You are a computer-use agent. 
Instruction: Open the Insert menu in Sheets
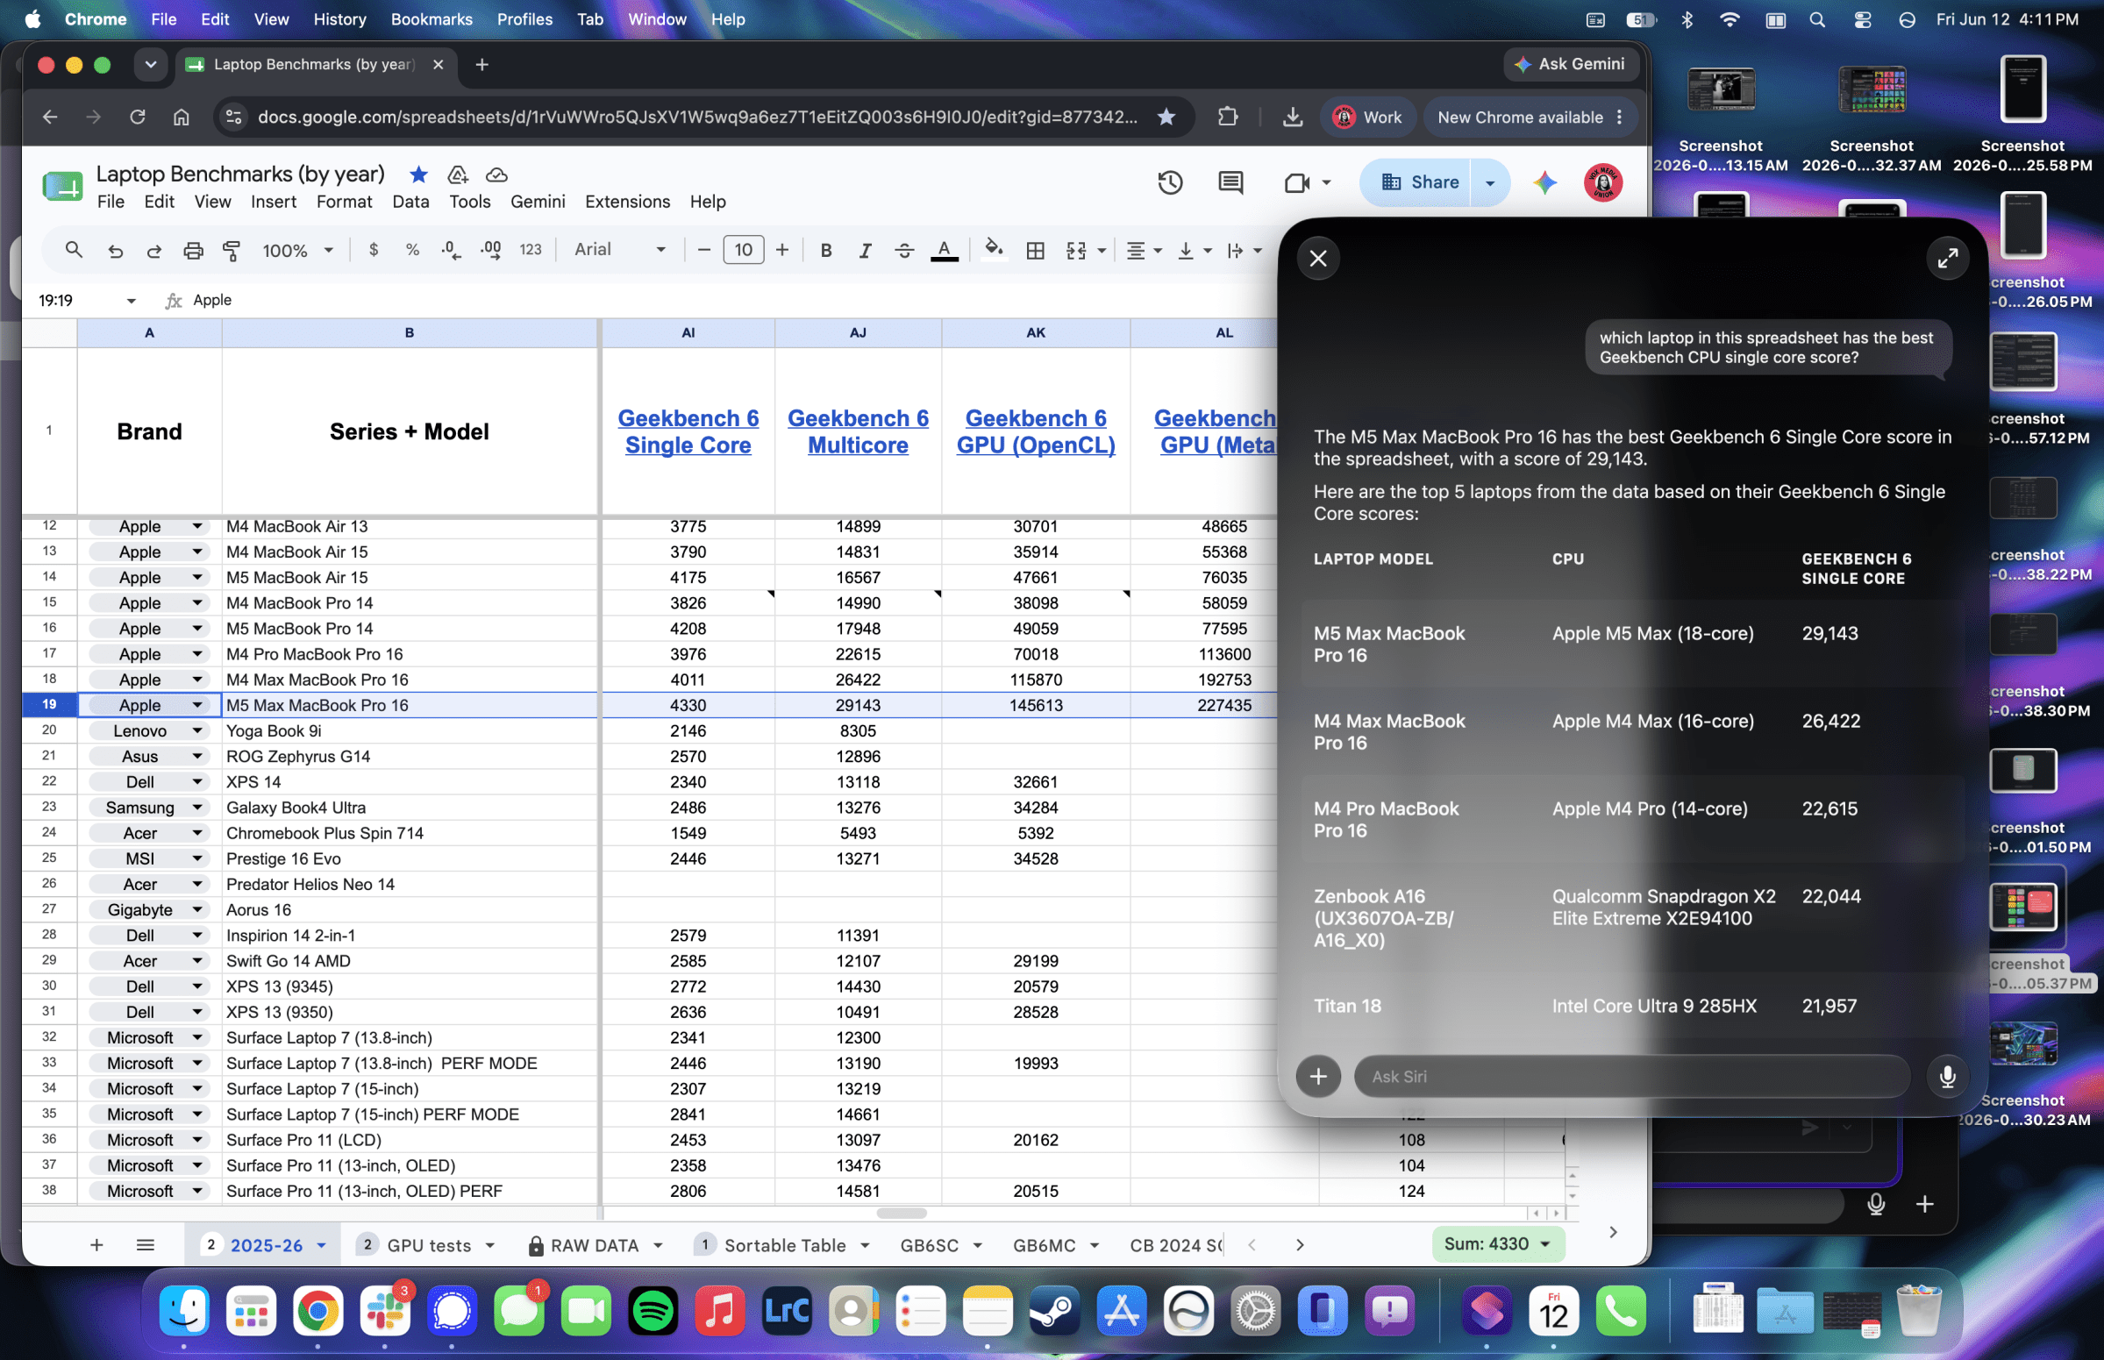[273, 203]
